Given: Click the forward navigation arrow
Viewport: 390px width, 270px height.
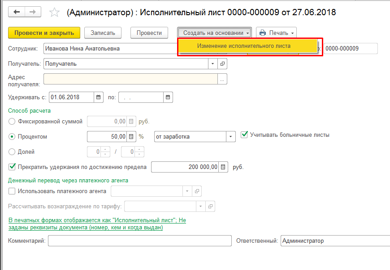Looking at the screenshot, I should [33, 12].
